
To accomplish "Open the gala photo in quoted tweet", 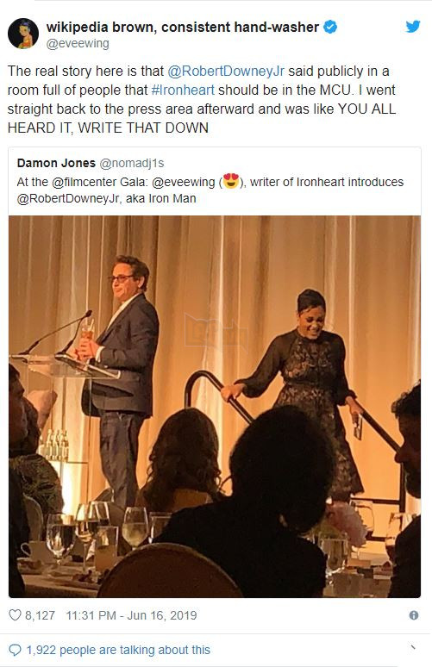I will [215, 406].
